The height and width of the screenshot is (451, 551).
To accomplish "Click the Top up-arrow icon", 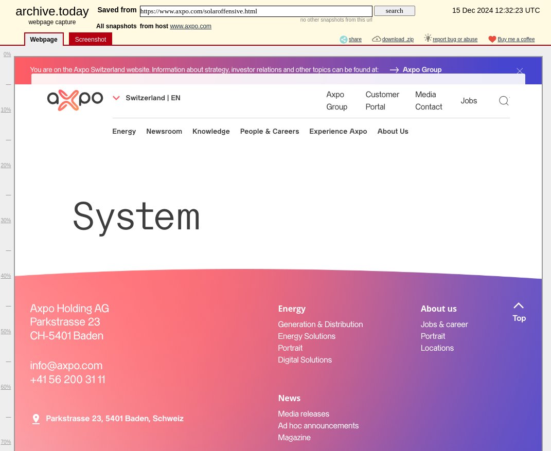I will [519, 305].
